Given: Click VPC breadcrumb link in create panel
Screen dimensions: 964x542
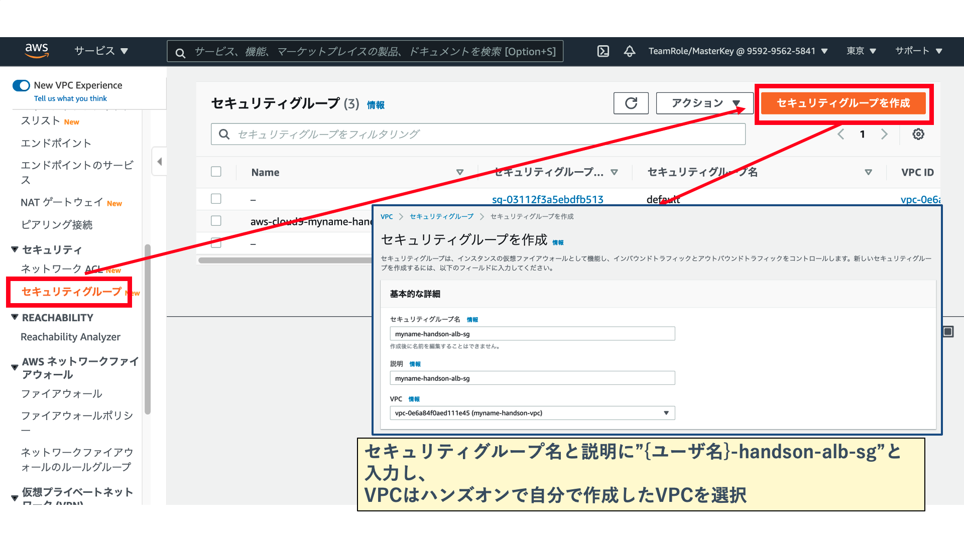Looking at the screenshot, I should (387, 217).
